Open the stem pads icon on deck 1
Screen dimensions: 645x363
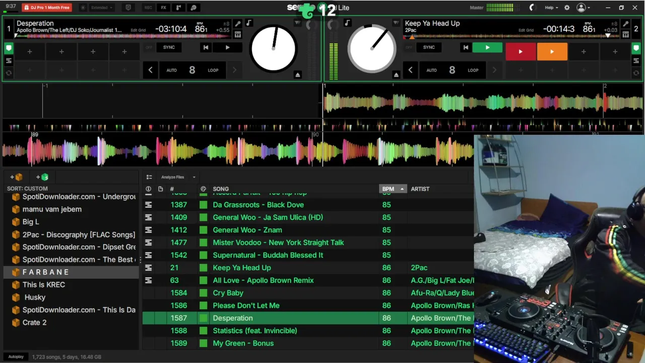pos(238,34)
